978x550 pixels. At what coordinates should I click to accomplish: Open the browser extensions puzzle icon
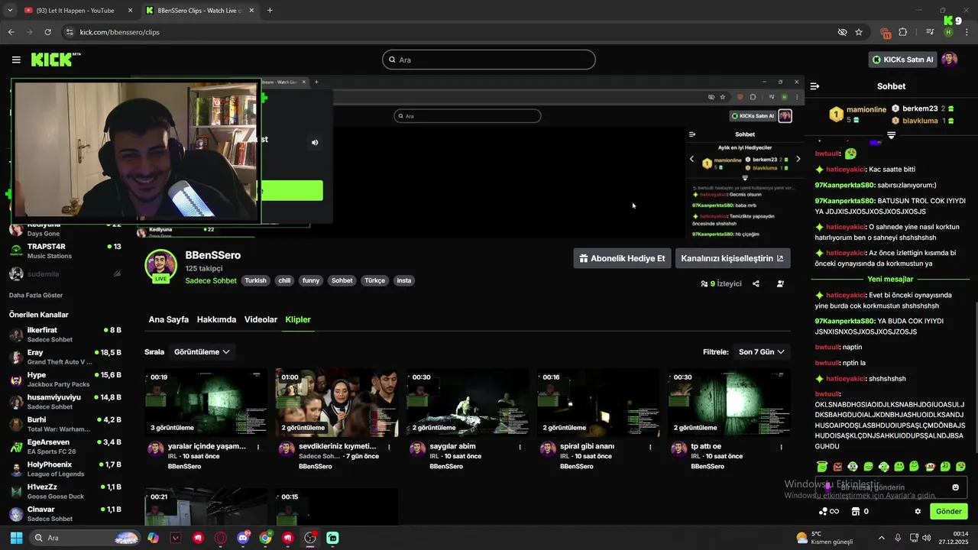pos(903,32)
